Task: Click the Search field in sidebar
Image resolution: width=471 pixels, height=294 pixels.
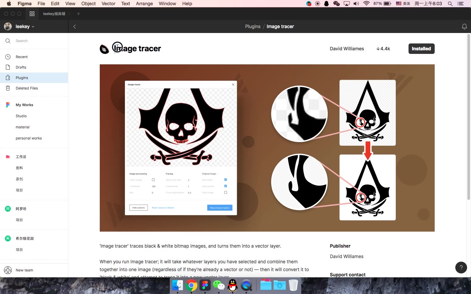Action: pyautogui.click(x=34, y=41)
